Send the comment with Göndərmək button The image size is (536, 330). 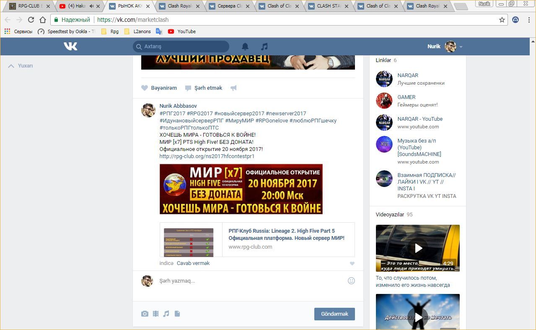pos(334,314)
